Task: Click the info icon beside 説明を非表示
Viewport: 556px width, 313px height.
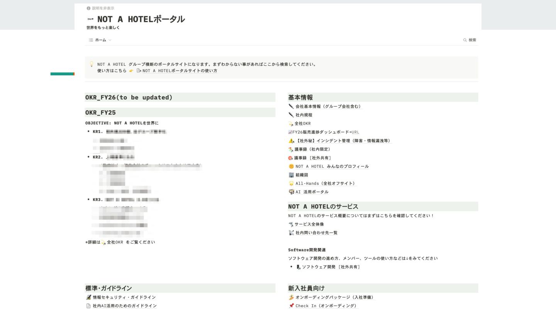Action: coord(88,8)
